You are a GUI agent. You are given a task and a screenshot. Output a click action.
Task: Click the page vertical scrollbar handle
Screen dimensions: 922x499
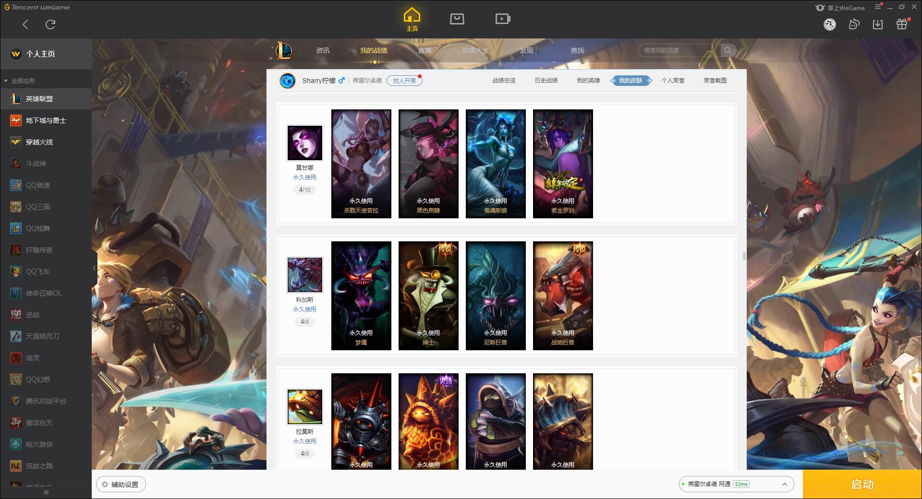click(744, 256)
